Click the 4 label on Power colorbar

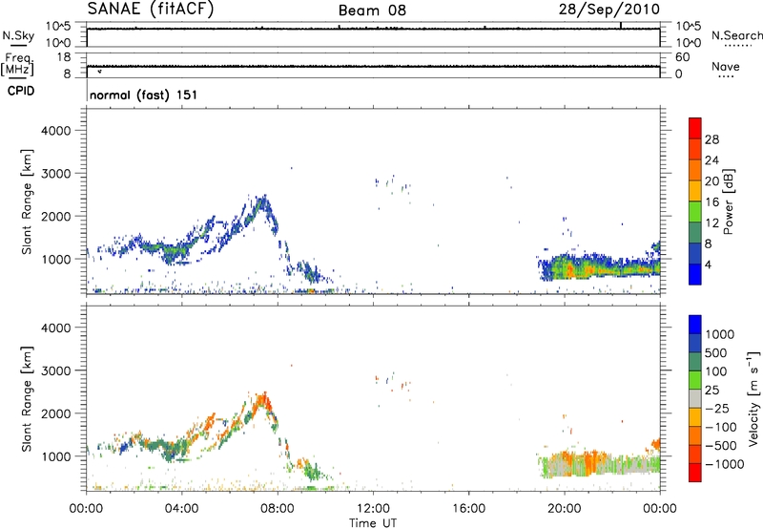(708, 264)
